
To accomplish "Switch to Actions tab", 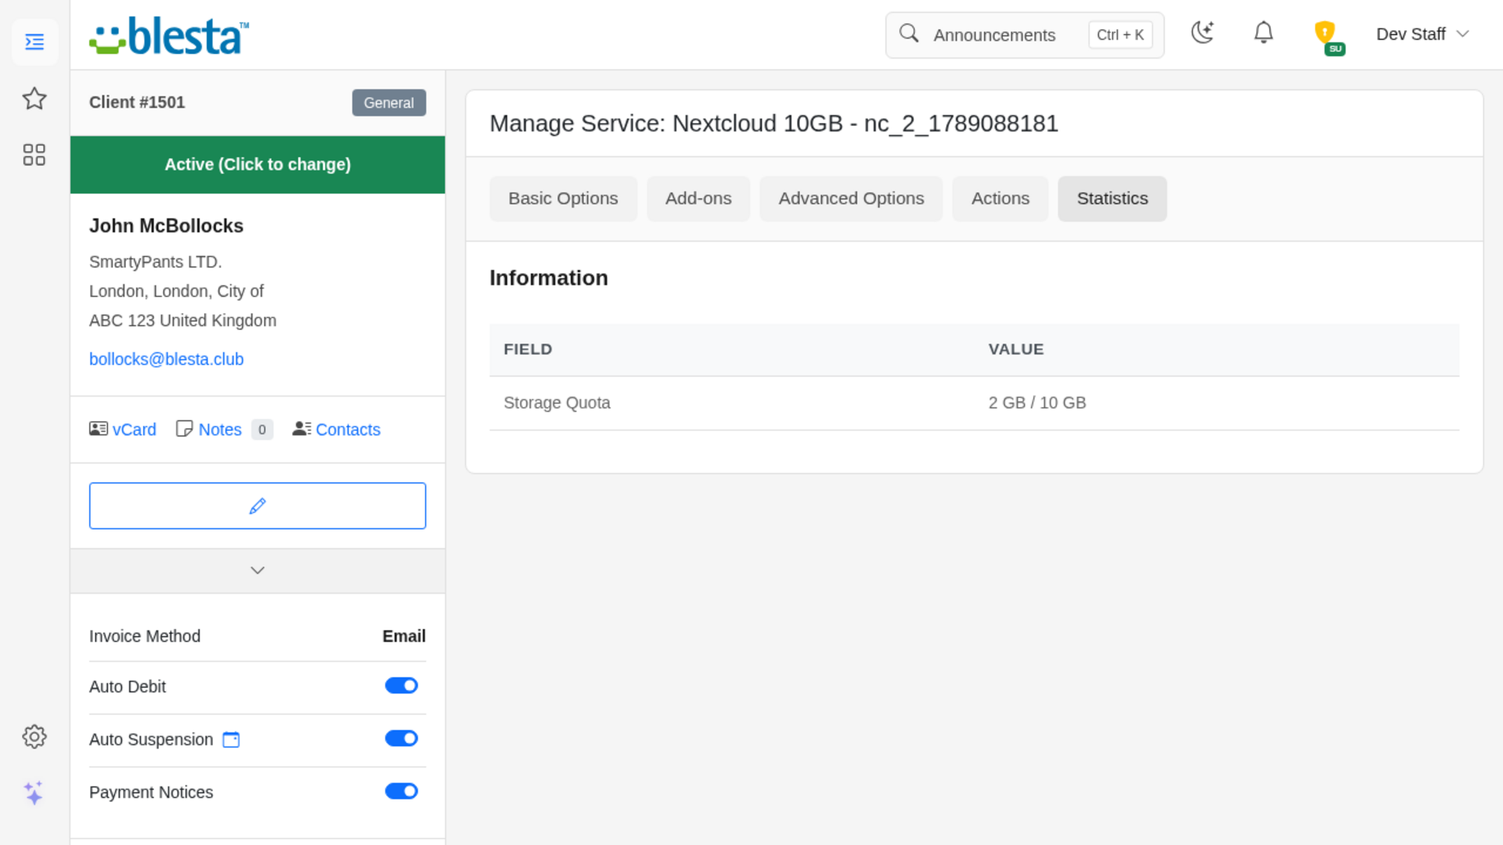I will click(x=1000, y=199).
